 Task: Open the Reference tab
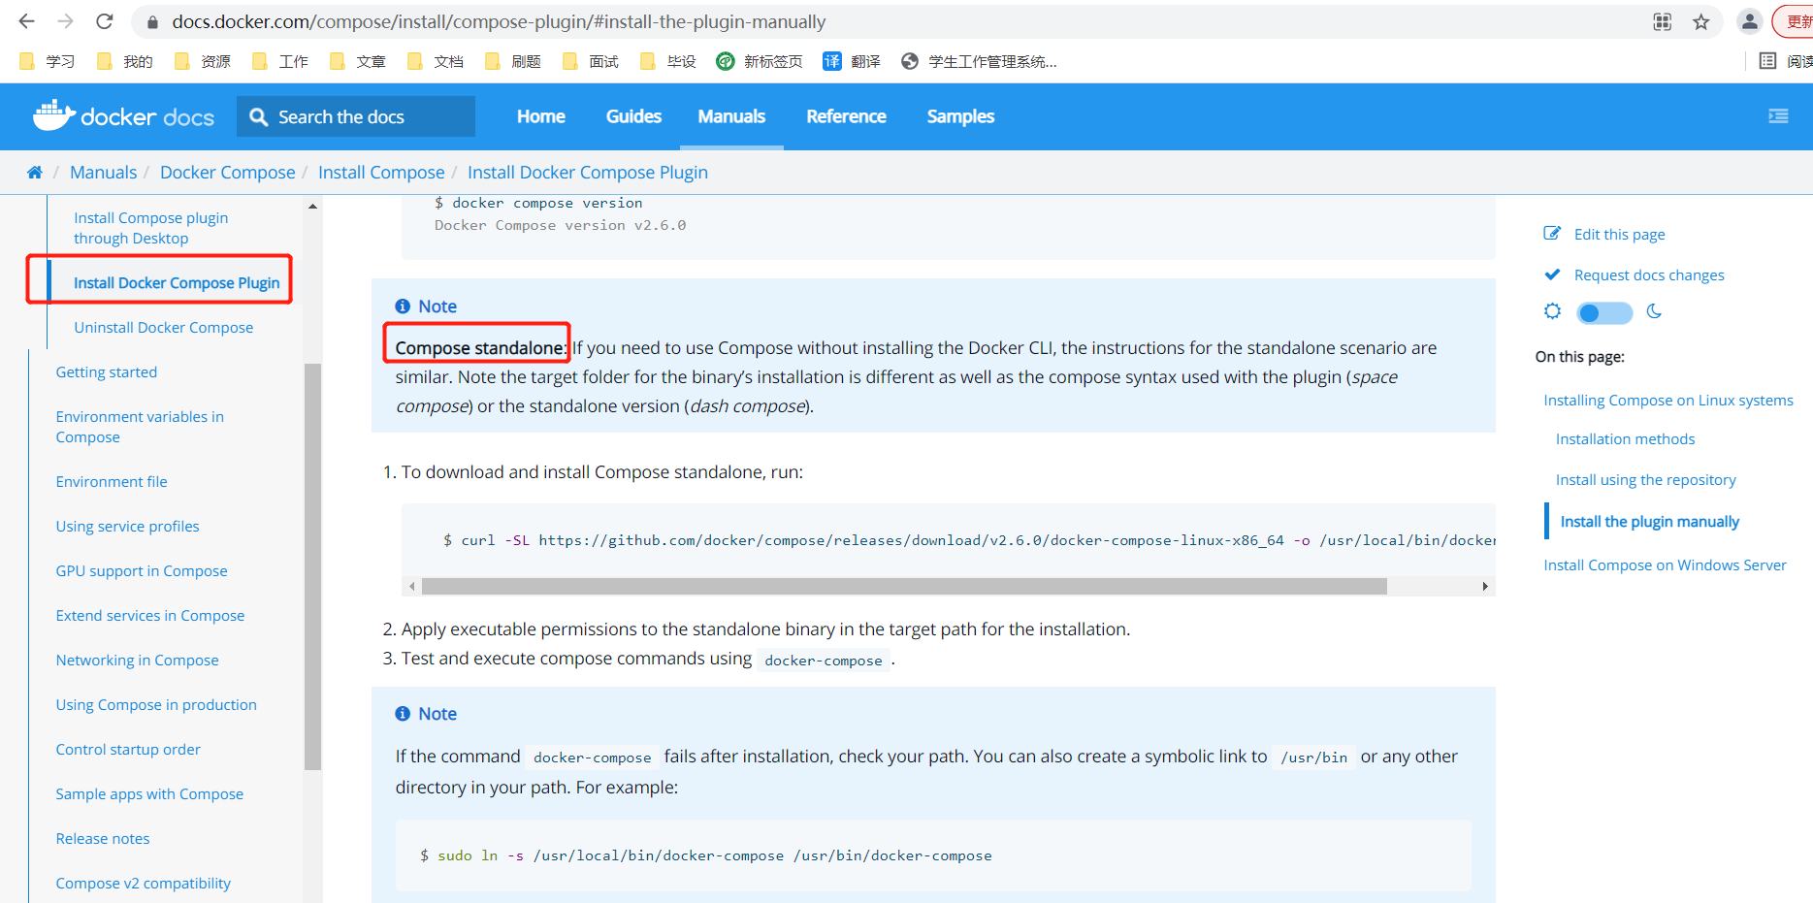(x=846, y=116)
